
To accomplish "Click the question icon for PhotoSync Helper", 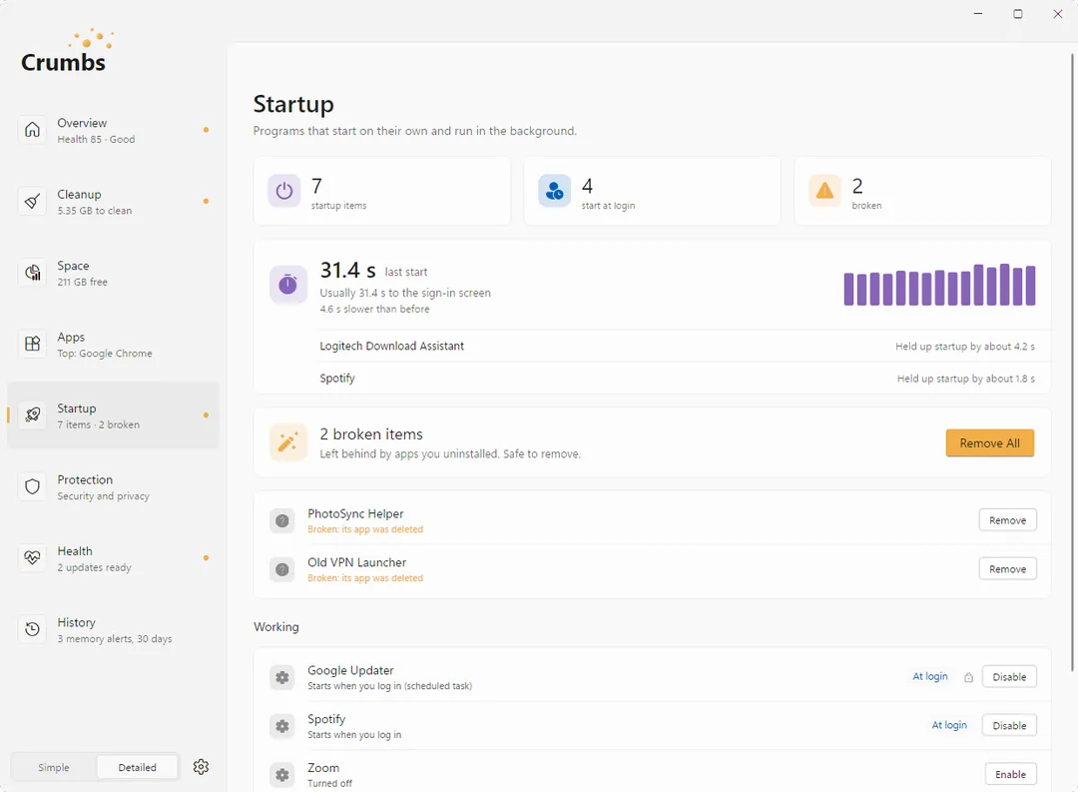I will click(281, 521).
